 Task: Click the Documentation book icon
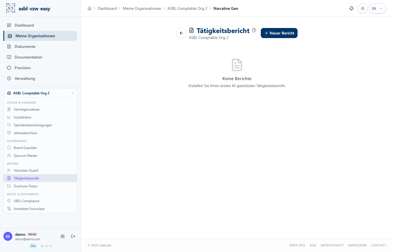(x=9, y=57)
